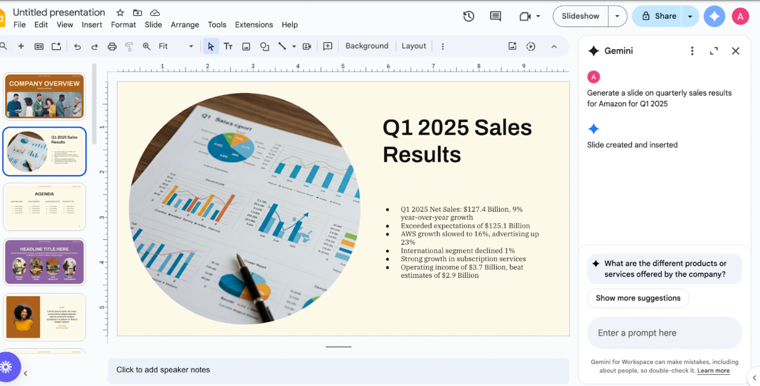Click the generate image sparkle icon
760x386 pixels.
pyautogui.click(x=512, y=46)
